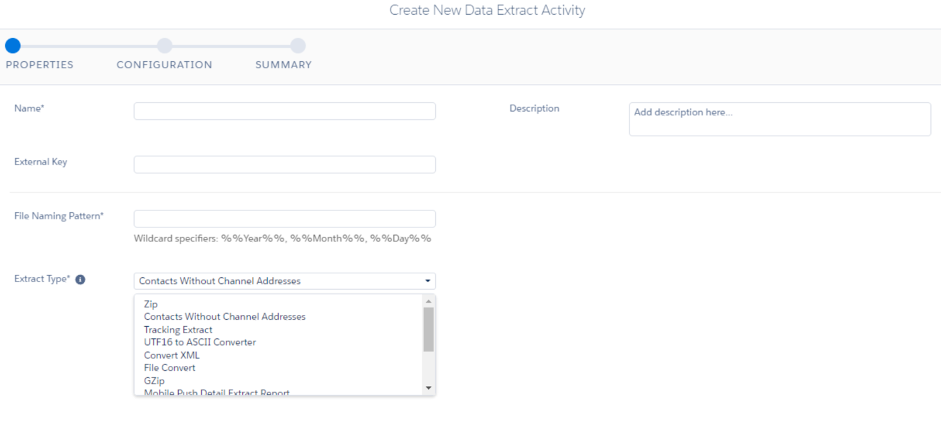Jump to the Configuration step circle
Image resolution: width=941 pixels, height=426 pixels.
165,46
